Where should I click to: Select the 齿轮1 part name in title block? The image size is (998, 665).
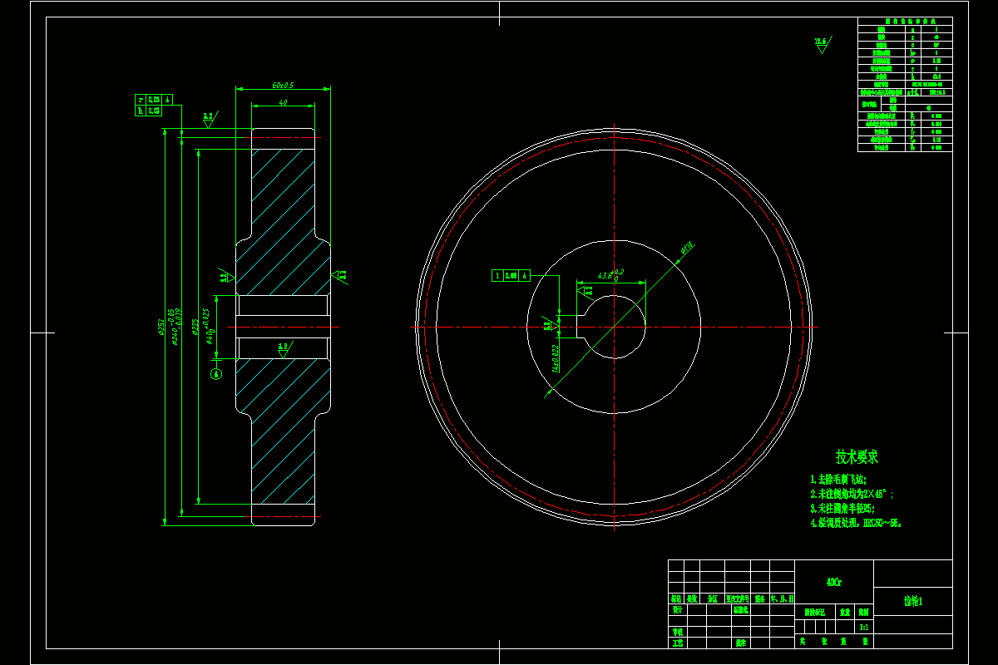913,601
